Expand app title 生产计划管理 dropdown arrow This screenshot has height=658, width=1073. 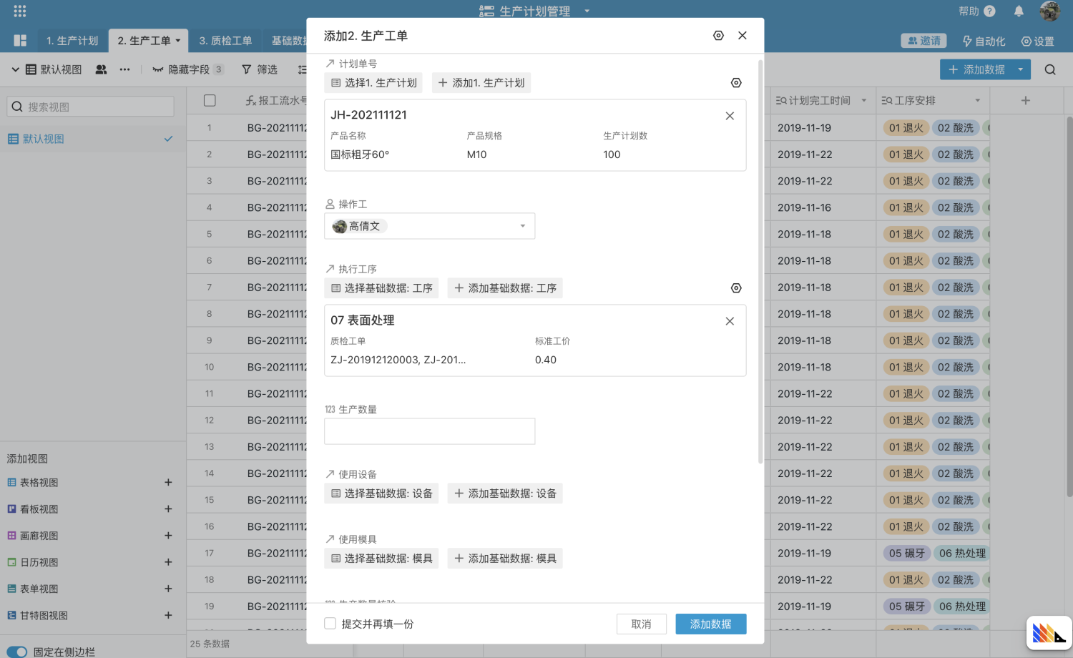pos(587,11)
